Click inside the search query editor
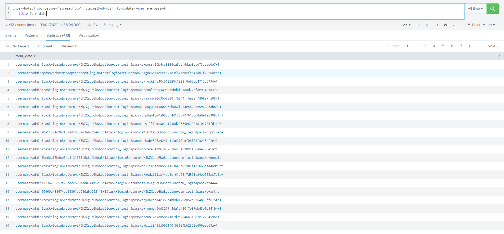 click(x=238, y=11)
